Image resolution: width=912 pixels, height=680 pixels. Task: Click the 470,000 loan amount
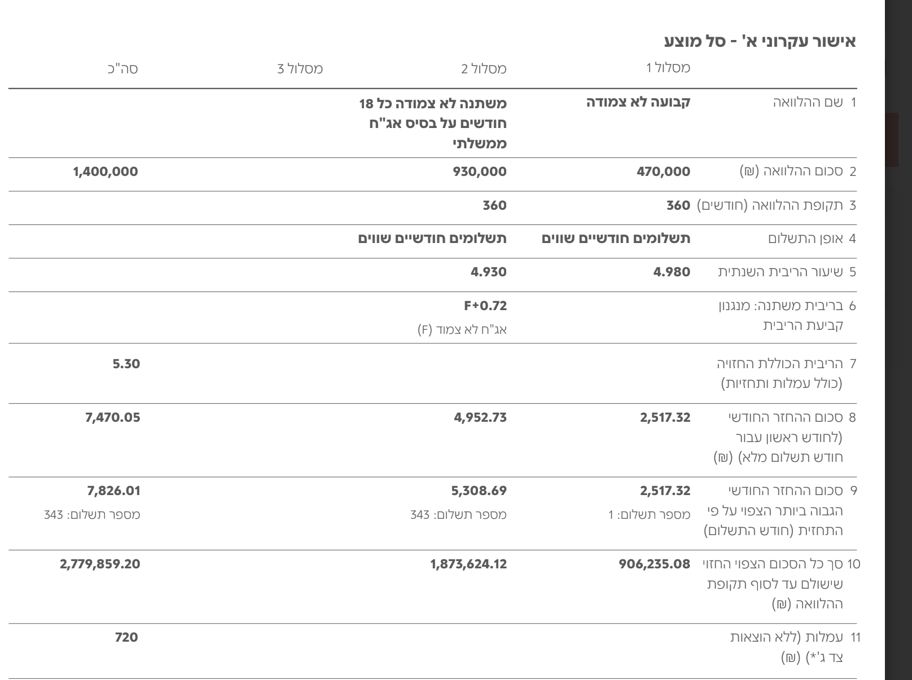click(x=663, y=171)
